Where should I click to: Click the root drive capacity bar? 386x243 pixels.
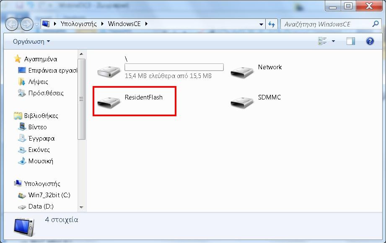[x=174, y=67]
